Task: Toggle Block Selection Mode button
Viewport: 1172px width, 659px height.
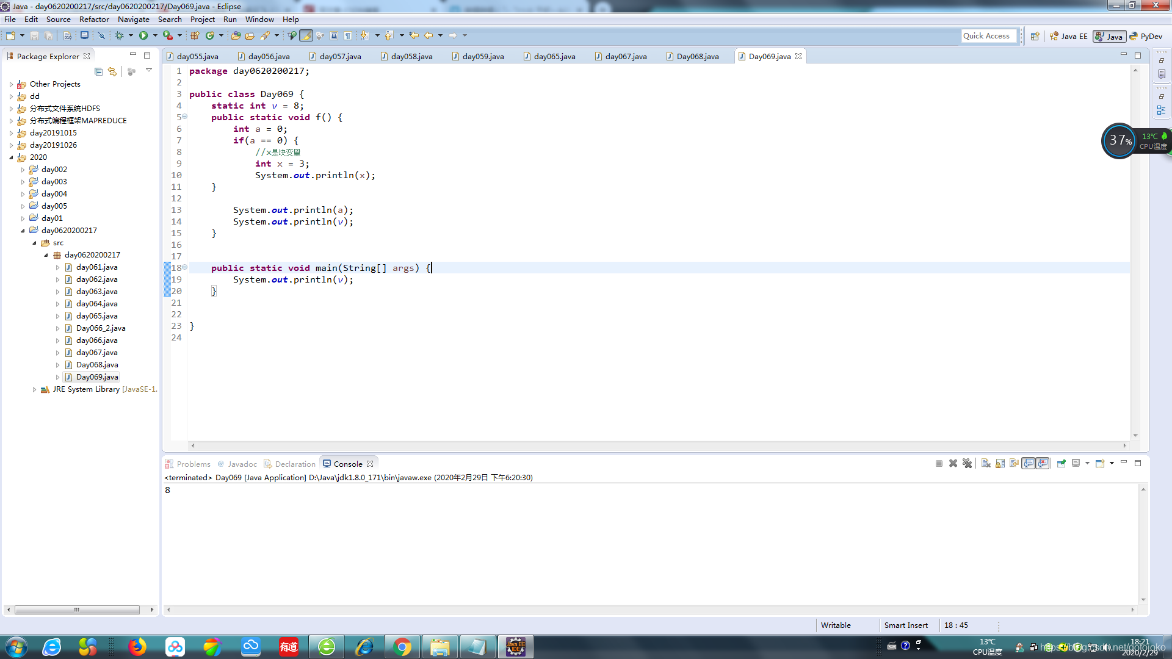Action: [x=334, y=36]
